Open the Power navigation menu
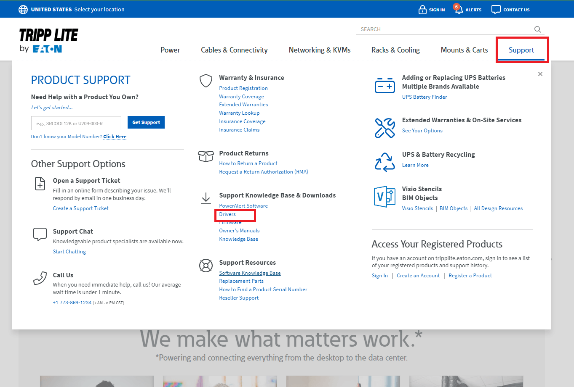This screenshot has width=574, height=387. click(x=170, y=50)
